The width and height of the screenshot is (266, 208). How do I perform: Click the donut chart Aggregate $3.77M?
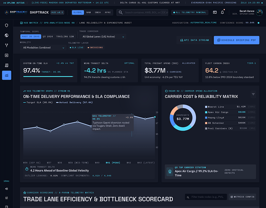pyautogui.click(x=183, y=117)
